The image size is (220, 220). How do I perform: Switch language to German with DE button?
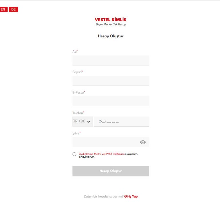tap(13, 9)
